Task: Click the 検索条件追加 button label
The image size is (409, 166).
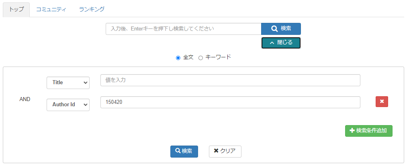Action: [x=372, y=131]
